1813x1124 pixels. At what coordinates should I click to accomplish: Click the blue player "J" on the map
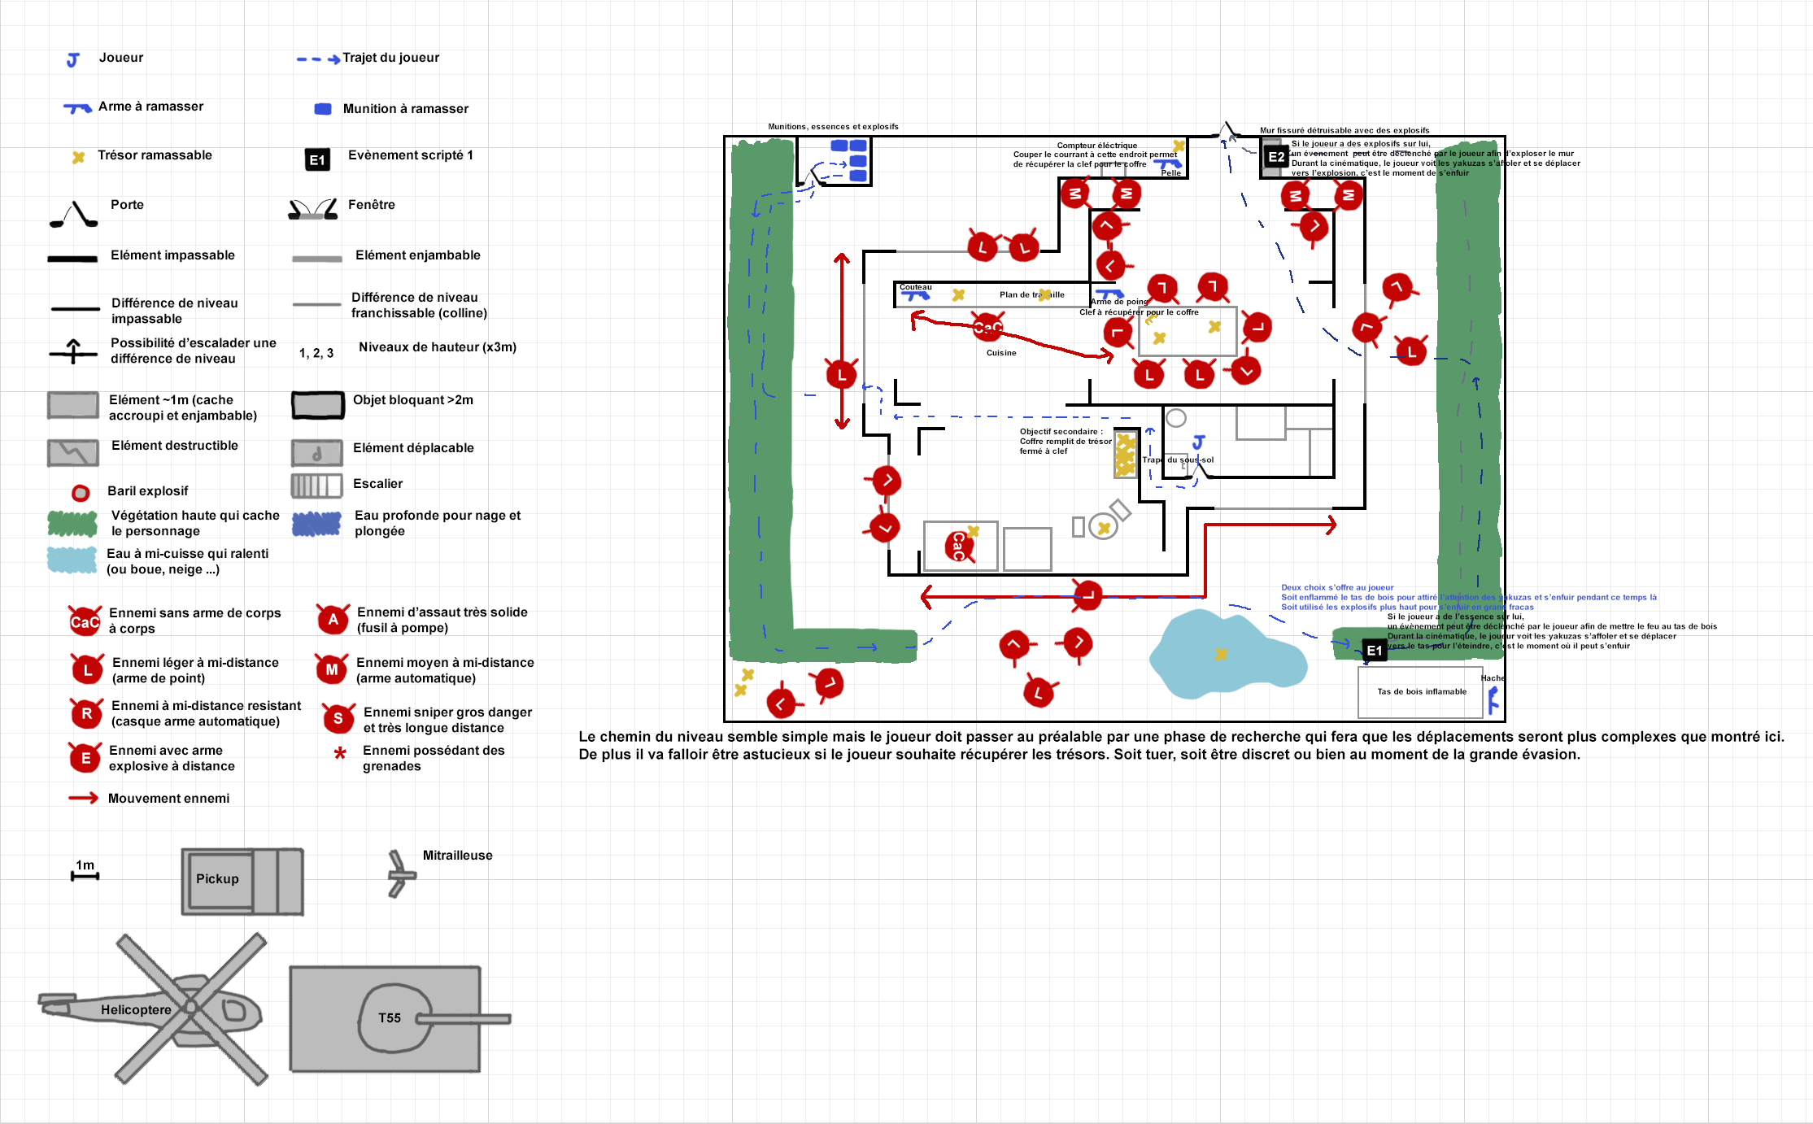point(1198,442)
